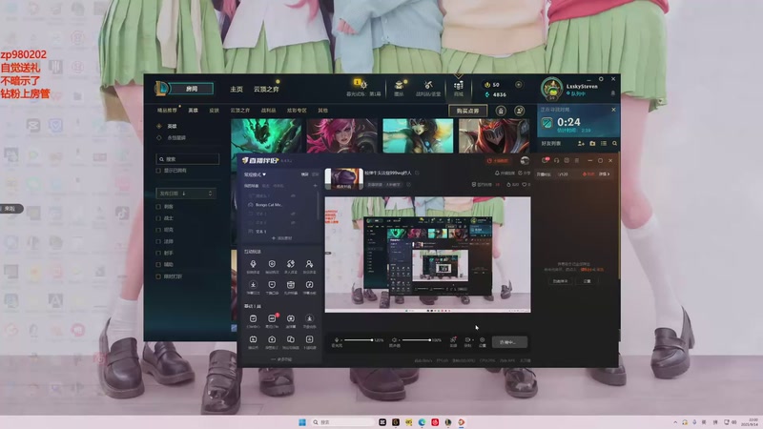Viewport: 763px width, 429px height.
Task: Click the search icon in the friends list header
Action: point(614,144)
